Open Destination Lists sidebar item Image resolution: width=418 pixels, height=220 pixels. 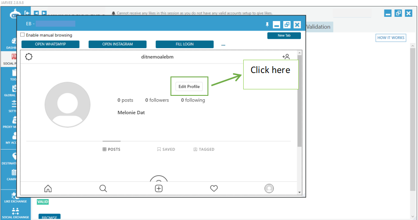(9, 159)
